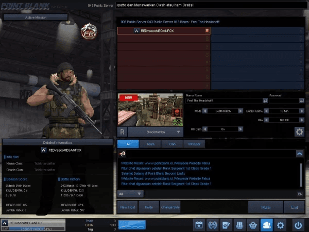This screenshot has width=309, height=232.
Task: Open game options gear in bottom bar
Action: (280, 225)
